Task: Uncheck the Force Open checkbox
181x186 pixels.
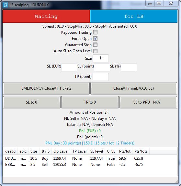Action: click(x=95, y=38)
